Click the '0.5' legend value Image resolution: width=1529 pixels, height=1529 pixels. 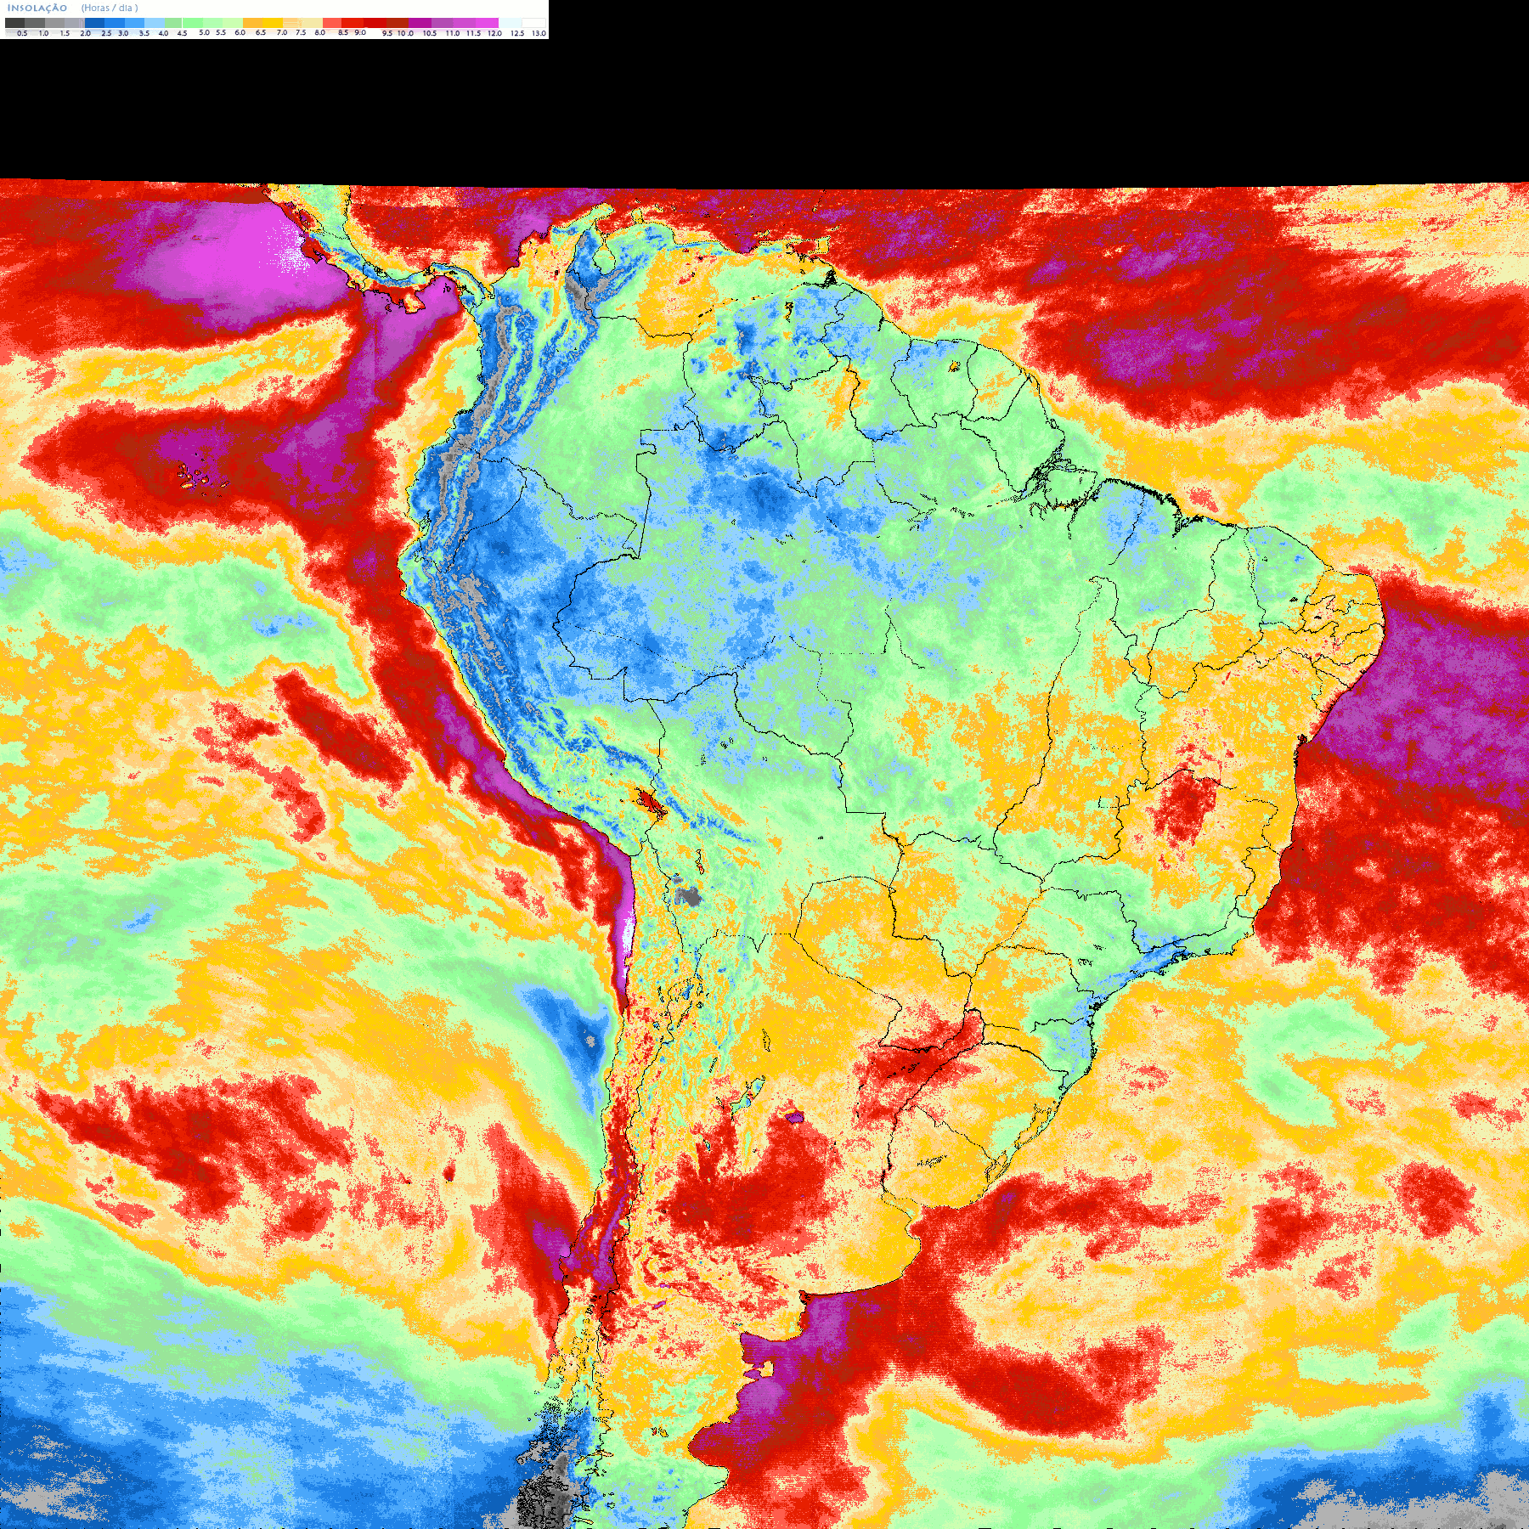point(22,33)
